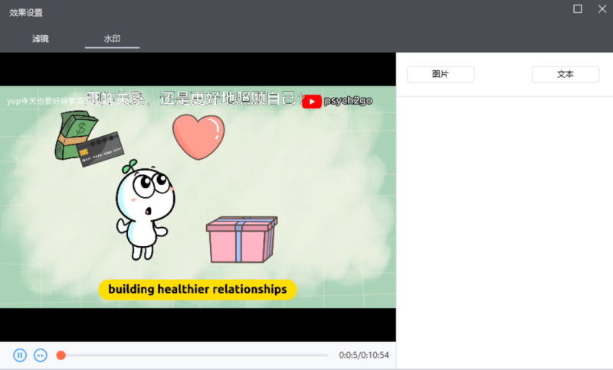Add an image watermark with 图片

pyautogui.click(x=441, y=74)
